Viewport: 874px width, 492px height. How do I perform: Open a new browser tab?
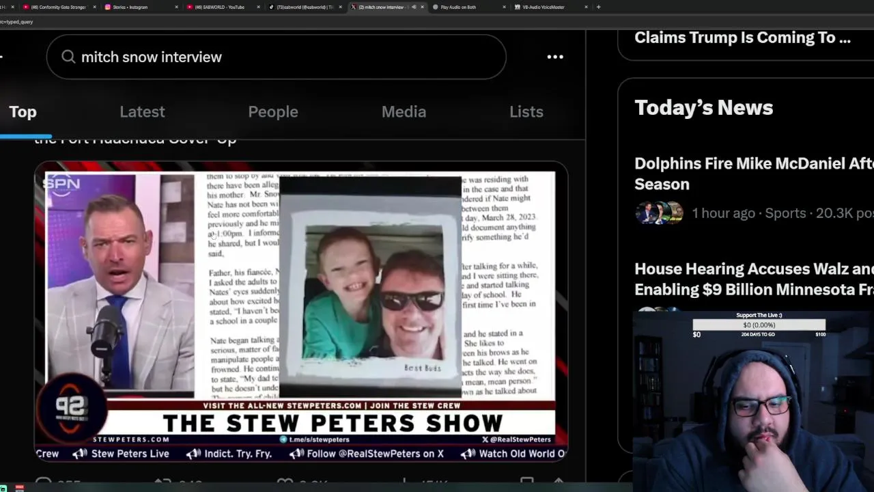(598, 7)
